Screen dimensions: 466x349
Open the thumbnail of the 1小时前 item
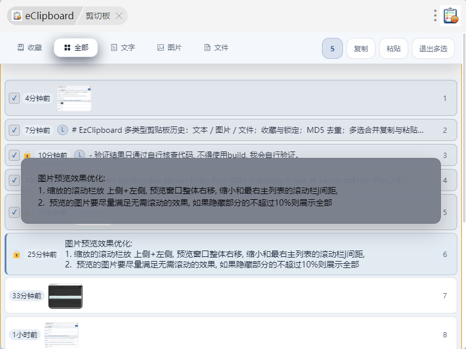point(61,335)
